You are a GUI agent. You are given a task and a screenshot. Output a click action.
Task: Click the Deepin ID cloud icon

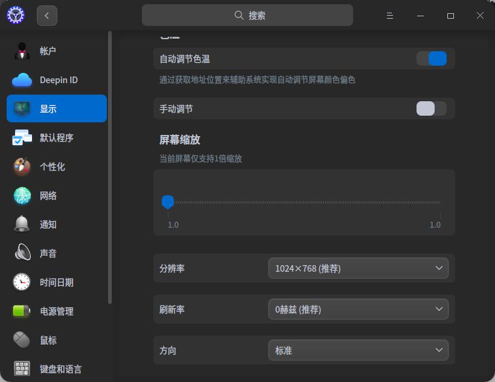pos(22,80)
